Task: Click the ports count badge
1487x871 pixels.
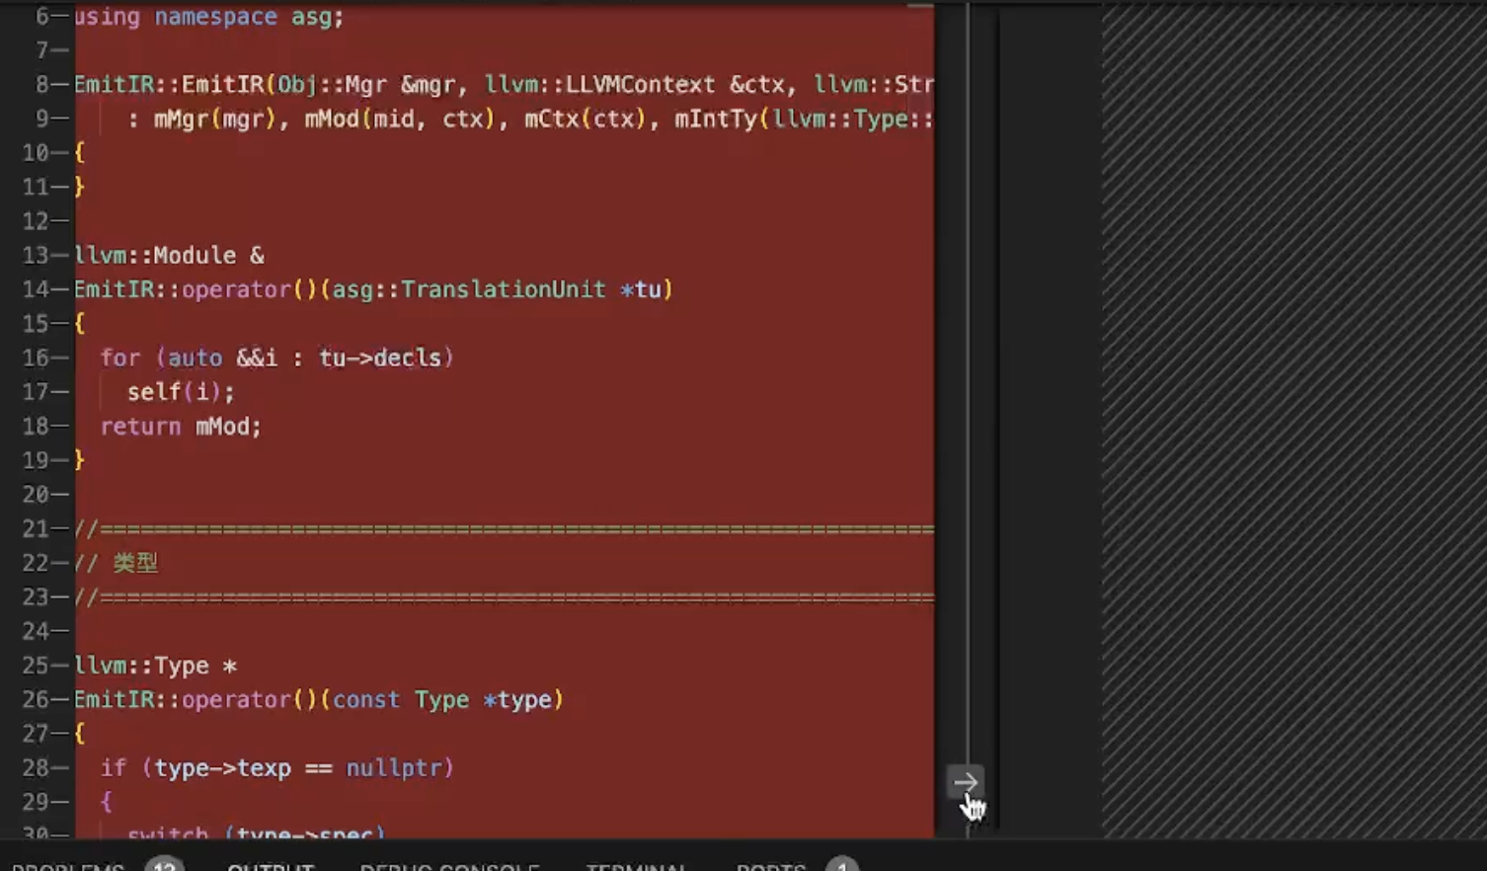Action: tap(841, 866)
